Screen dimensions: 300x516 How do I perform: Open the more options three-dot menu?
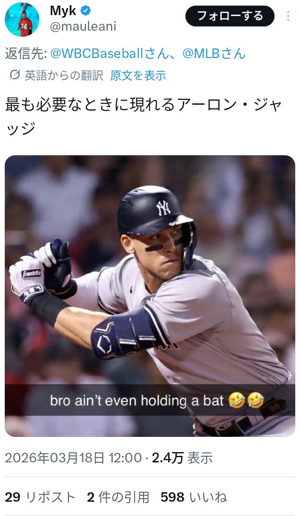click(288, 16)
